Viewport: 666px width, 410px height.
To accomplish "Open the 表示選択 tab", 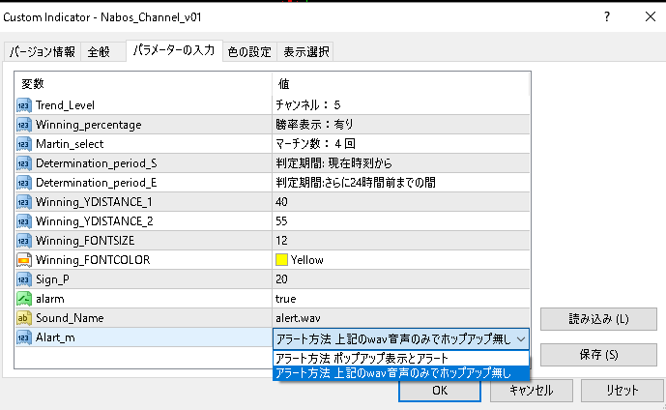I will click(305, 52).
